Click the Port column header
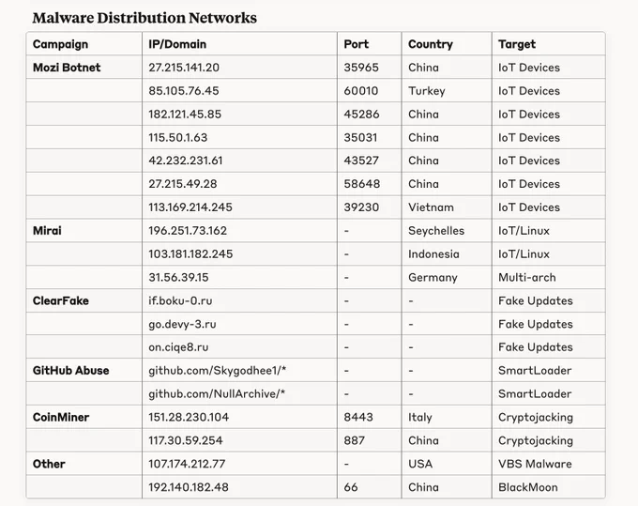Image resolution: width=638 pixels, height=506 pixels. pos(356,44)
